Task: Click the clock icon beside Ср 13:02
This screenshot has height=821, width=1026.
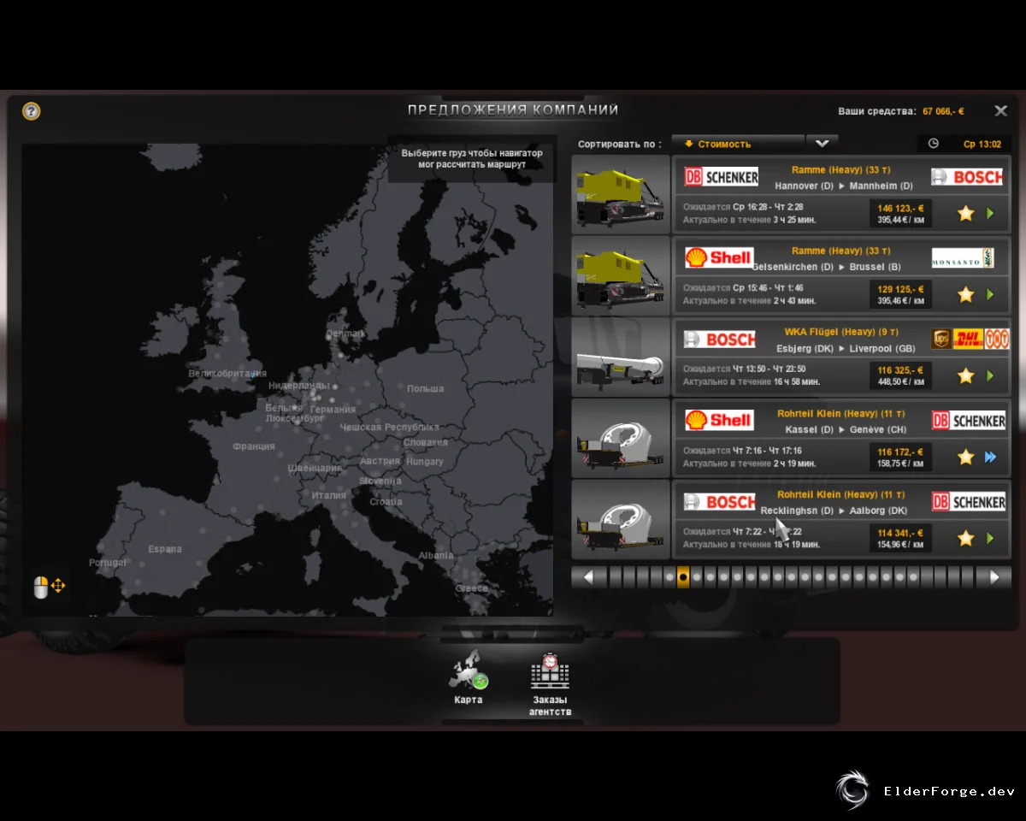Action: [934, 144]
